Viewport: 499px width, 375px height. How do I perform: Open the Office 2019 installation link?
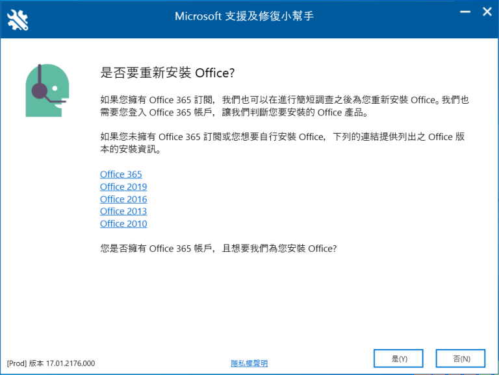(123, 187)
